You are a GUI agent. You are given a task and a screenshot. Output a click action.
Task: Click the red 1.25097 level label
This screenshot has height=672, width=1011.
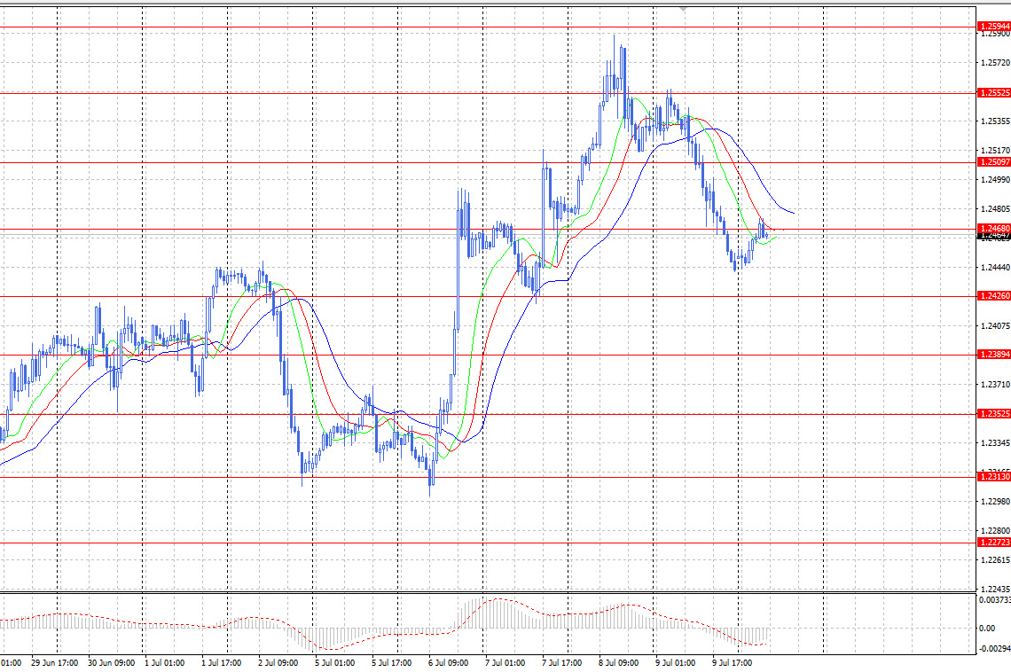[994, 161]
